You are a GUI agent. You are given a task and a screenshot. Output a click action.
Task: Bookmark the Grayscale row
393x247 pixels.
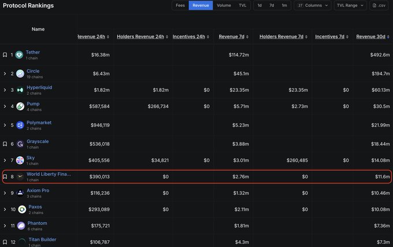pos(5,144)
